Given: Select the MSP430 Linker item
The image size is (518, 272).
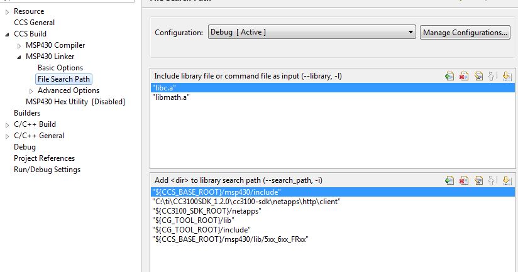Looking at the screenshot, I should click(x=50, y=57).
